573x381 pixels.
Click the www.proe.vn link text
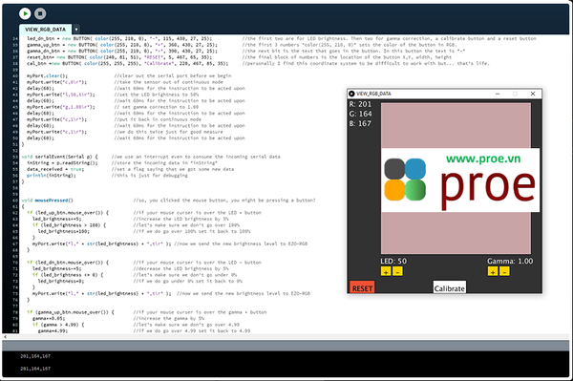point(483,159)
